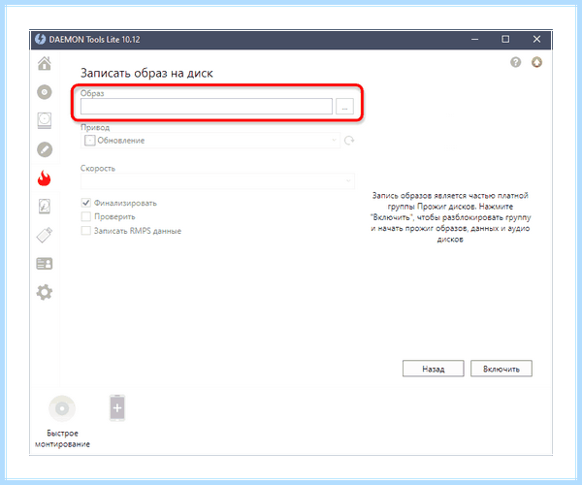
Task: Open the virtual HDD icon in sidebar
Action: (45, 207)
